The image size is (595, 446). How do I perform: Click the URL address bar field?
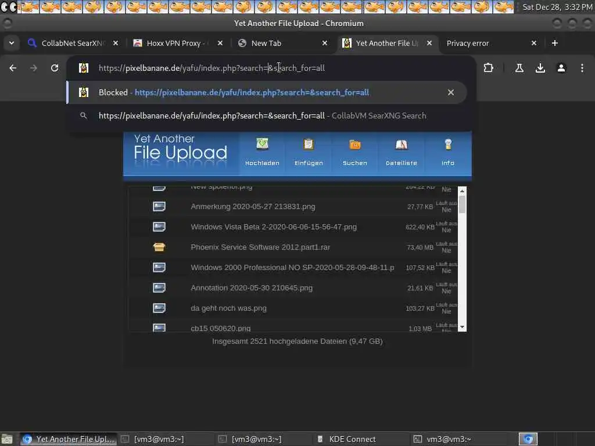point(271,68)
